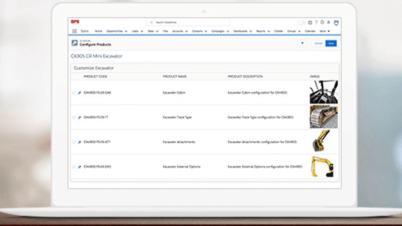Go to the Home tab
This screenshot has width=402, height=226.
pos(98,31)
